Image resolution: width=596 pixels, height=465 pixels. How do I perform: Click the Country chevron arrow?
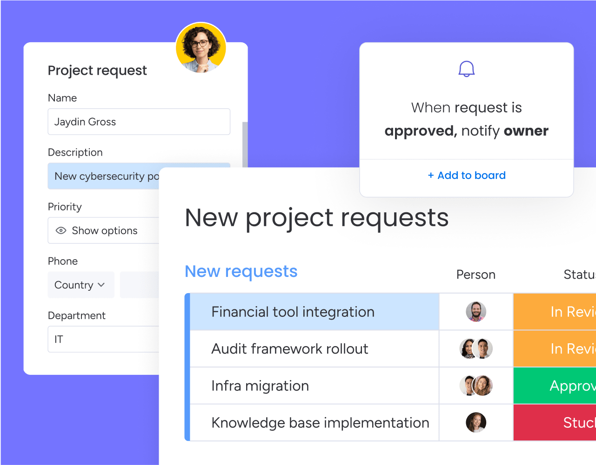tap(101, 285)
